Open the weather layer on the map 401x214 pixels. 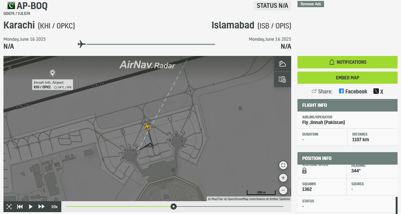click(282, 64)
